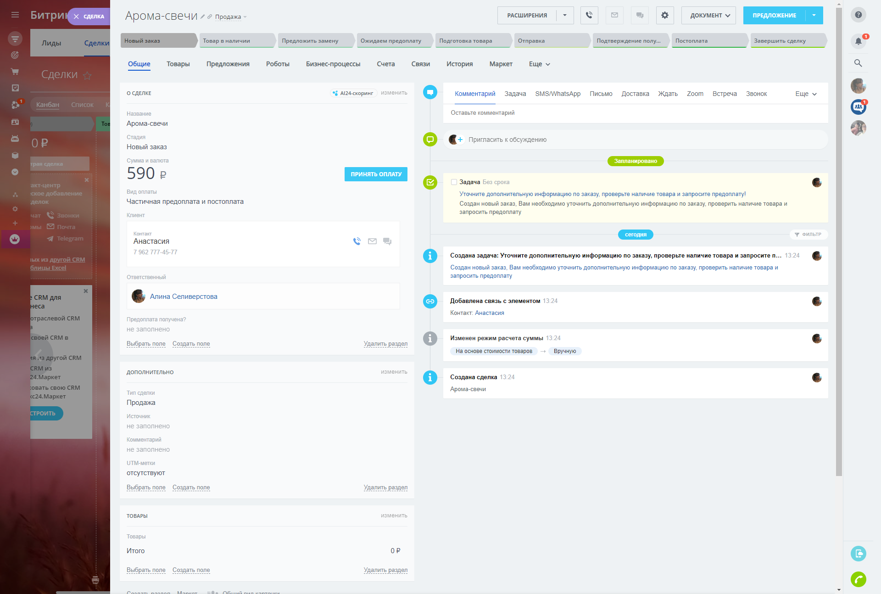Click the phone call icon in top toolbar

click(589, 15)
